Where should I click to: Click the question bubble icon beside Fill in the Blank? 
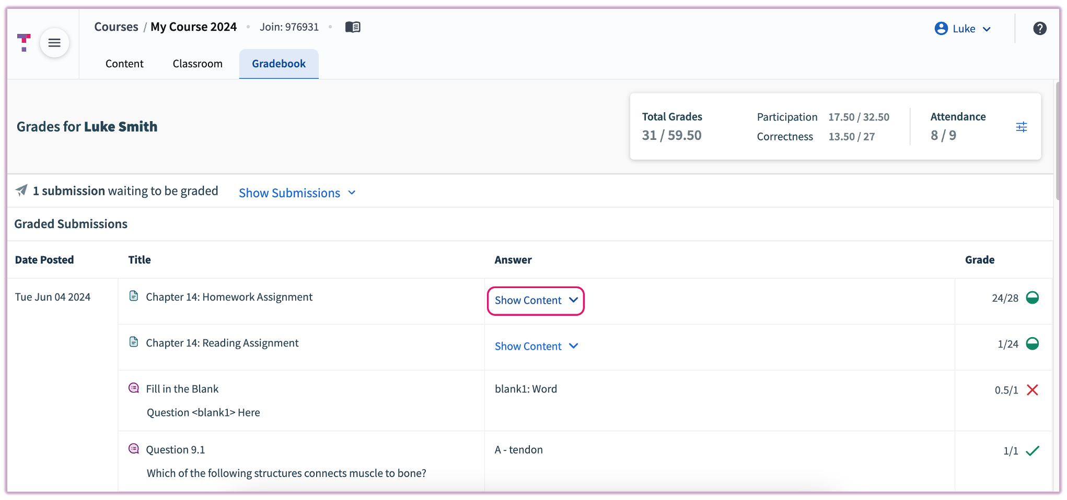click(x=134, y=388)
